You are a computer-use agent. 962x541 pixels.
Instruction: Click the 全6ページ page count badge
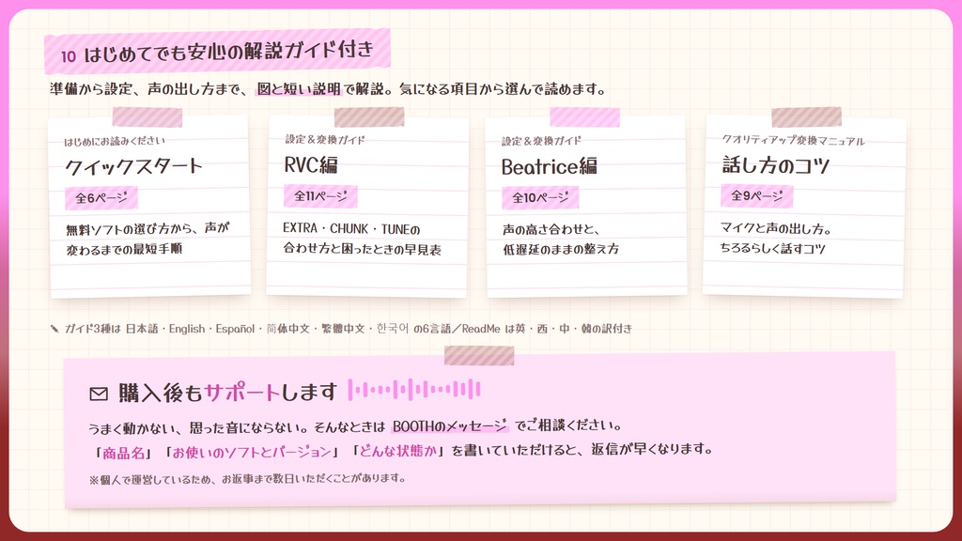tap(101, 197)
